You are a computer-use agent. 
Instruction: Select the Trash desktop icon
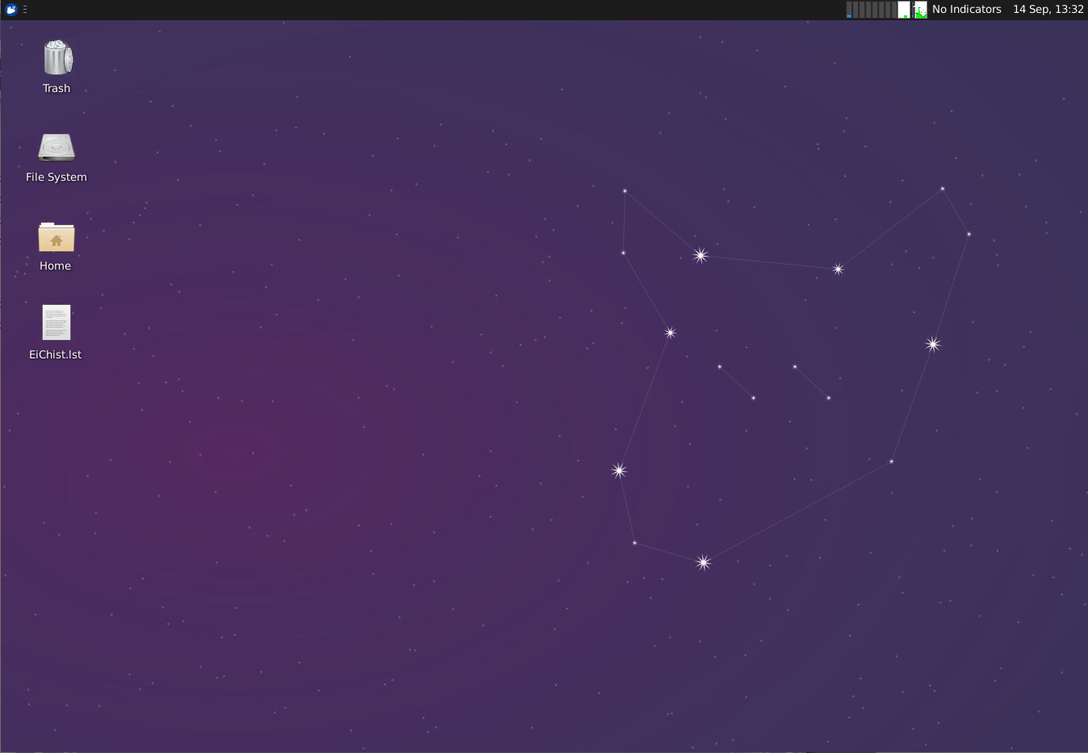click(x=57, y=57)
